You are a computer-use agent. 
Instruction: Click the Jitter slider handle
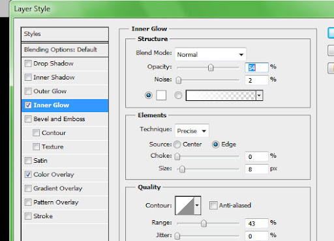pos(177,236)
